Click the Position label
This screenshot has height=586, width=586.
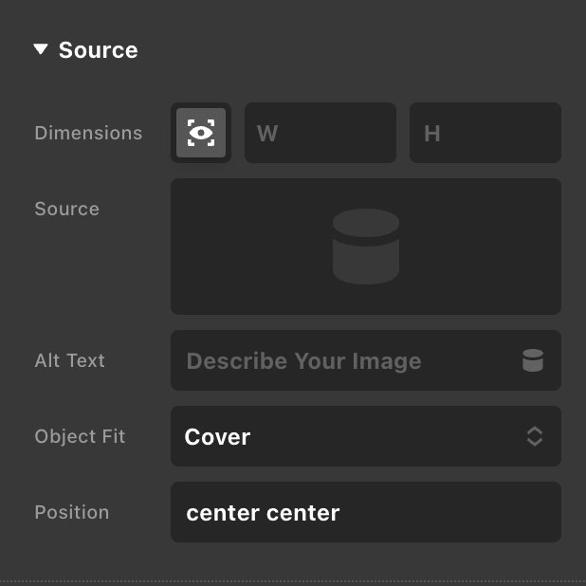click(71, 512)
